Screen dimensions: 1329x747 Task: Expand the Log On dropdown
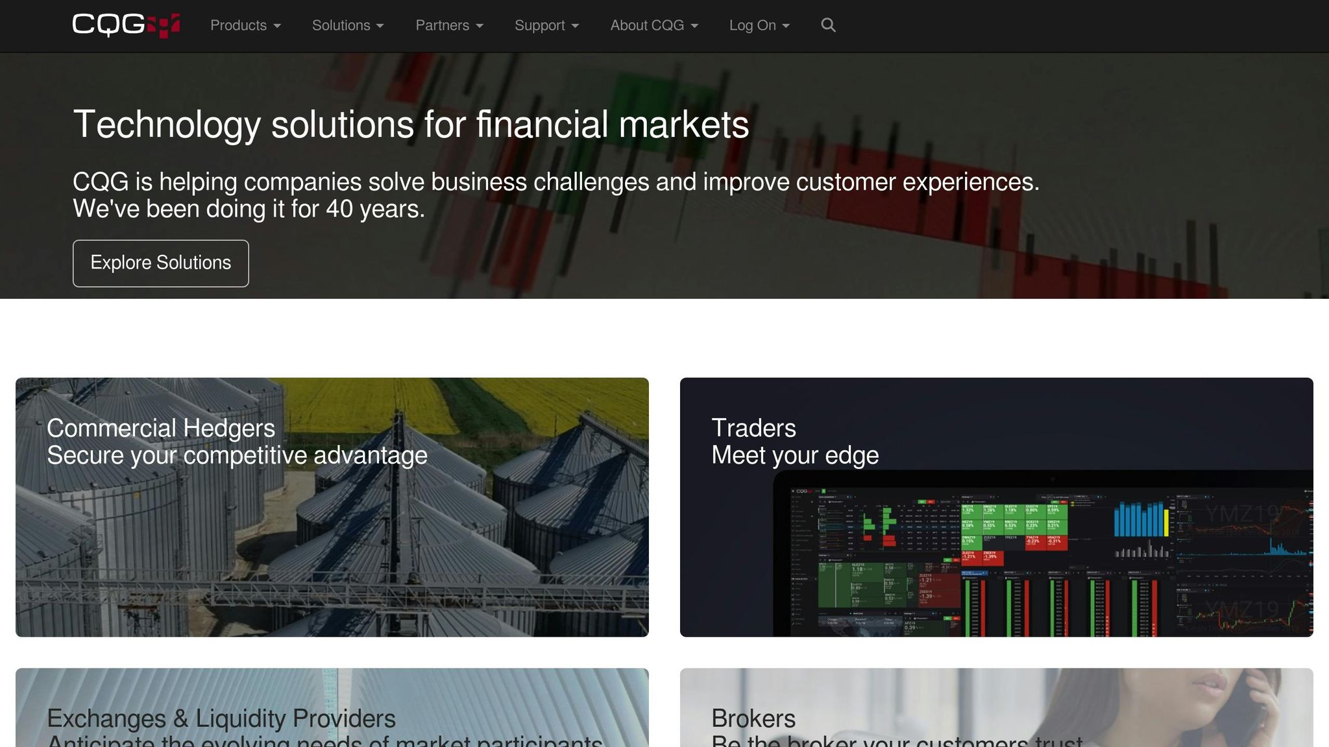759,25
